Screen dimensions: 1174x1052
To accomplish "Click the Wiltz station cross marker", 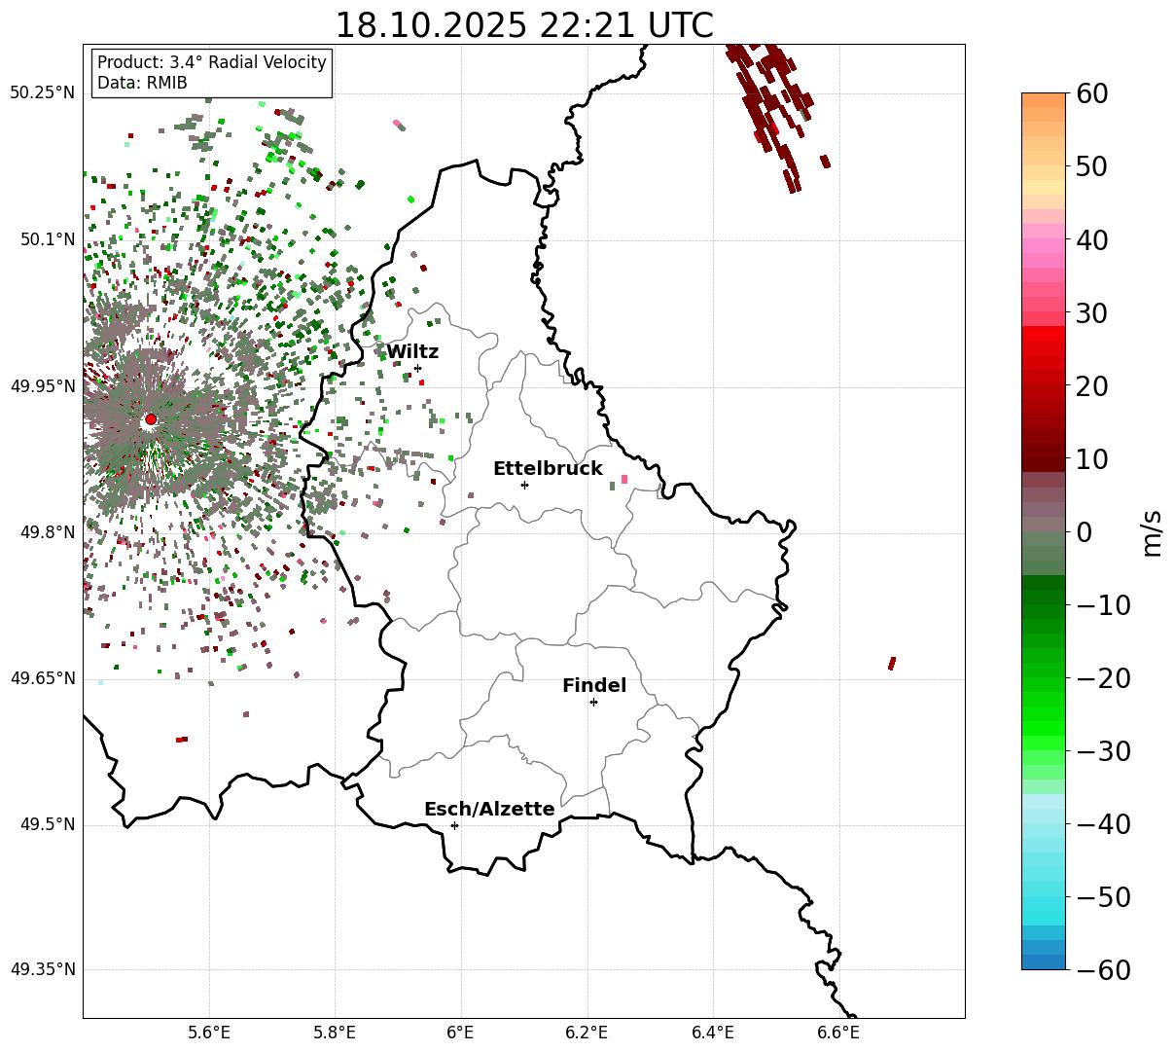I will [417, 368].
